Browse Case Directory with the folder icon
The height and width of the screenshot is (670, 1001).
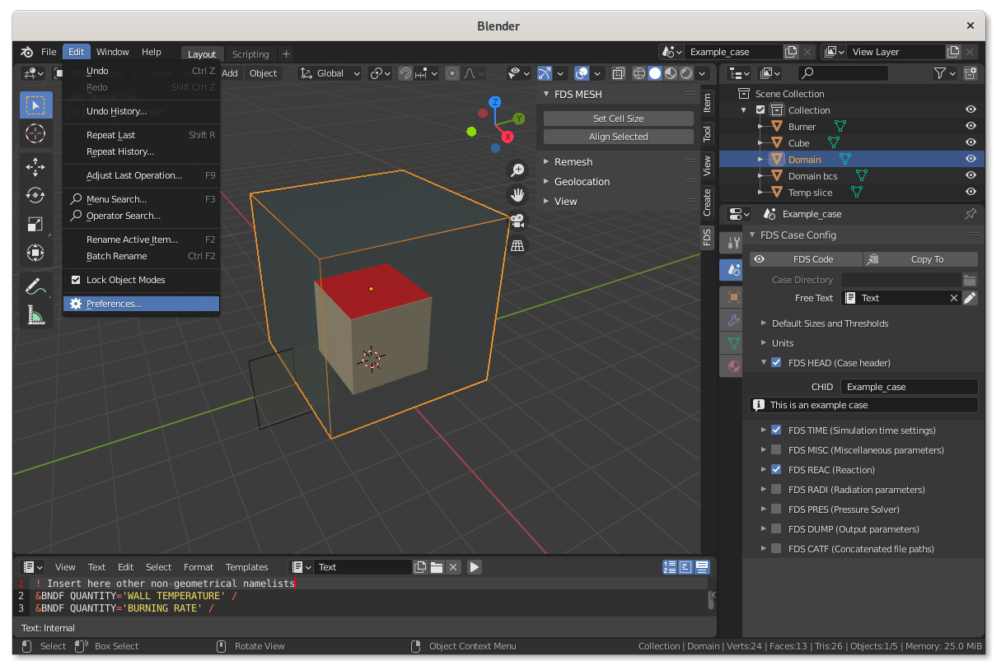(970, 280)
